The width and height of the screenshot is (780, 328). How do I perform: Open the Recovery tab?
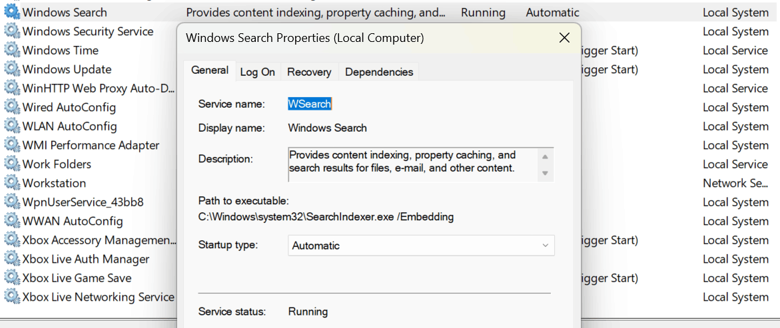(x=310, y=72)
